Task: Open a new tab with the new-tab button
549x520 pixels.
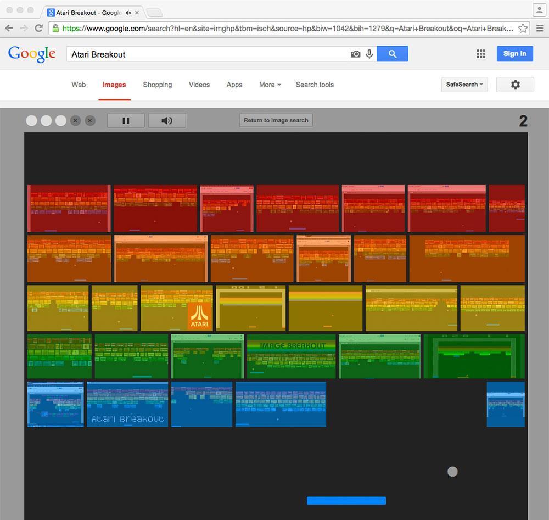Action: (x=154, y=13)
